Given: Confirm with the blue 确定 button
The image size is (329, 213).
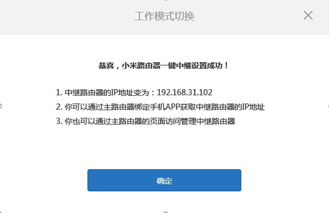Looking at the screenshot, I should tap(164, 180).
